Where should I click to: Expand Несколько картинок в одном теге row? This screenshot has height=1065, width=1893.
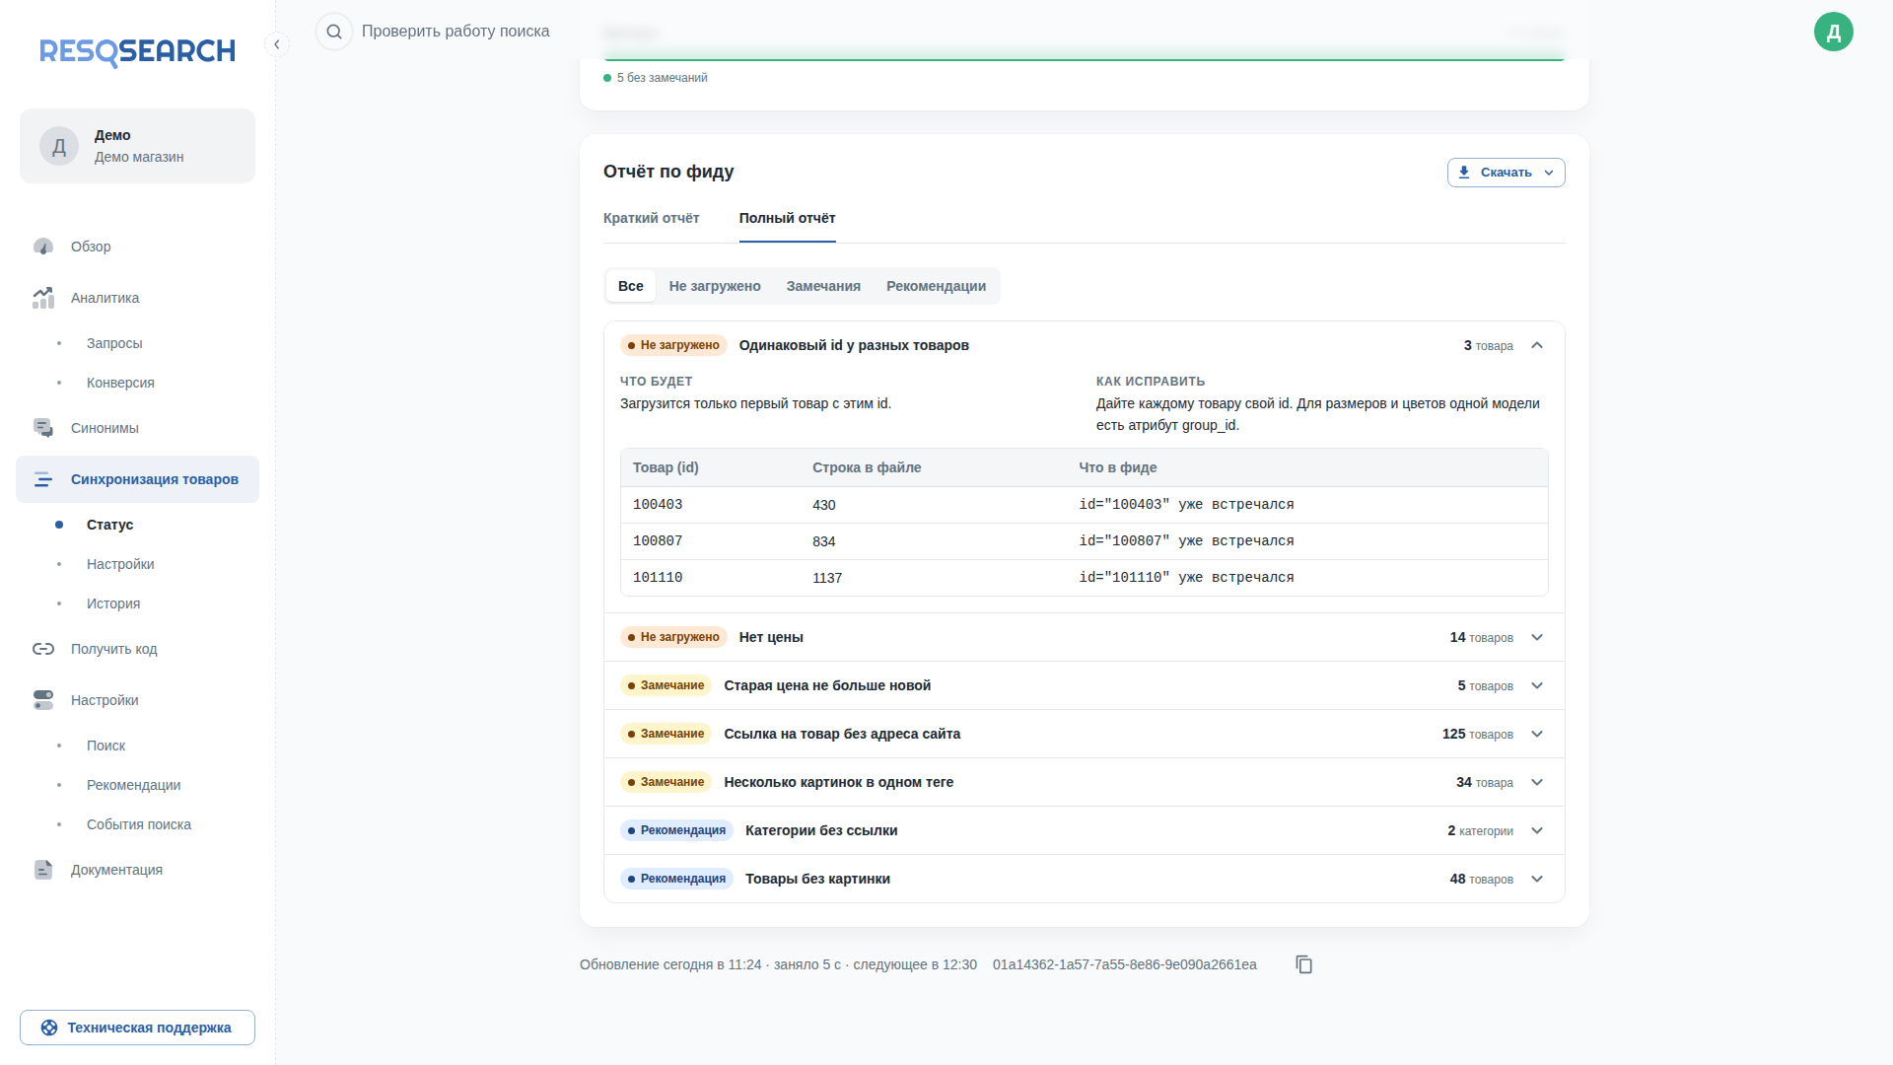pyautogui.click(x=1537, y=782)
